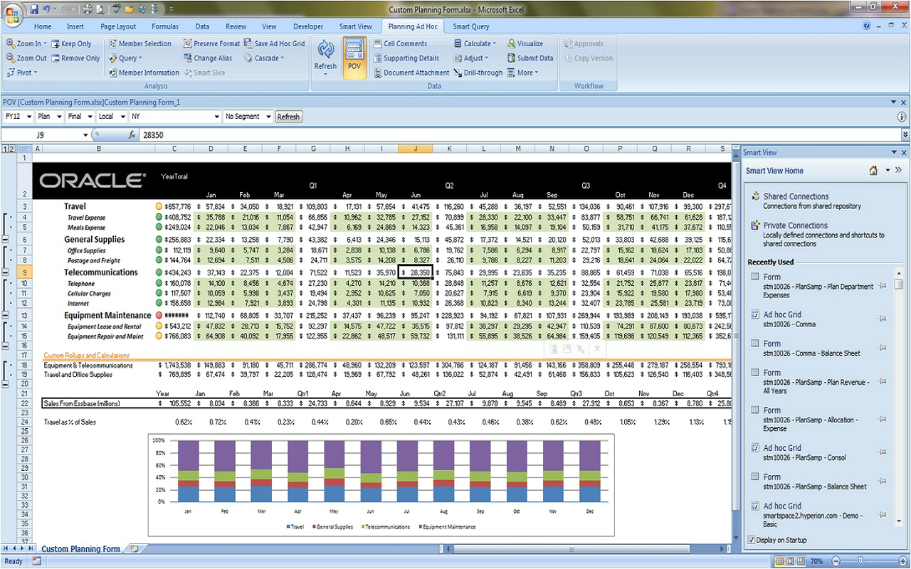911x569 pixels.
Task: Open Member Selection in the Analysis group
Action: click(140, 43)
